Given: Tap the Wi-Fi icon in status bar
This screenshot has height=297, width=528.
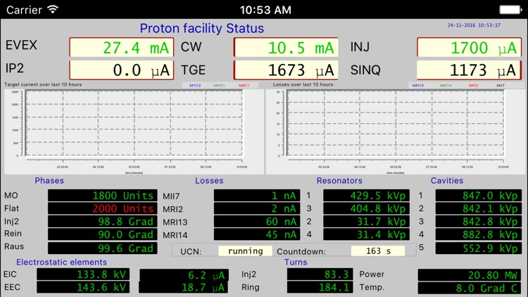Looking at the screenshot, I should click(x=53, y=9).
